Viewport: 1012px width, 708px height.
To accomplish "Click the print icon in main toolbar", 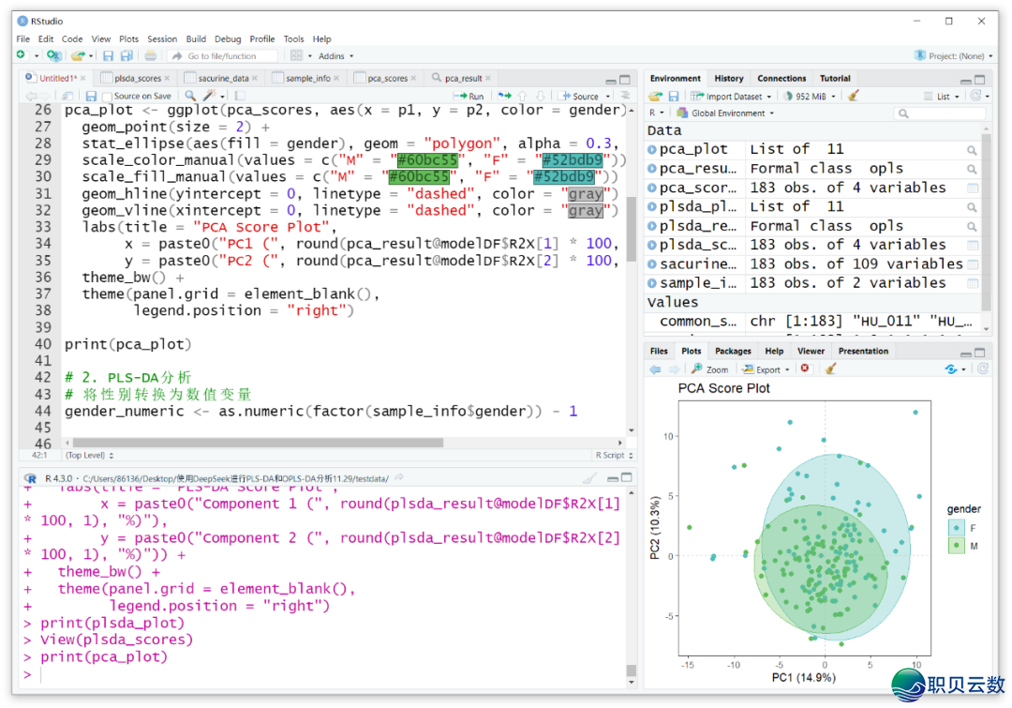I will (x=150, y=56).
